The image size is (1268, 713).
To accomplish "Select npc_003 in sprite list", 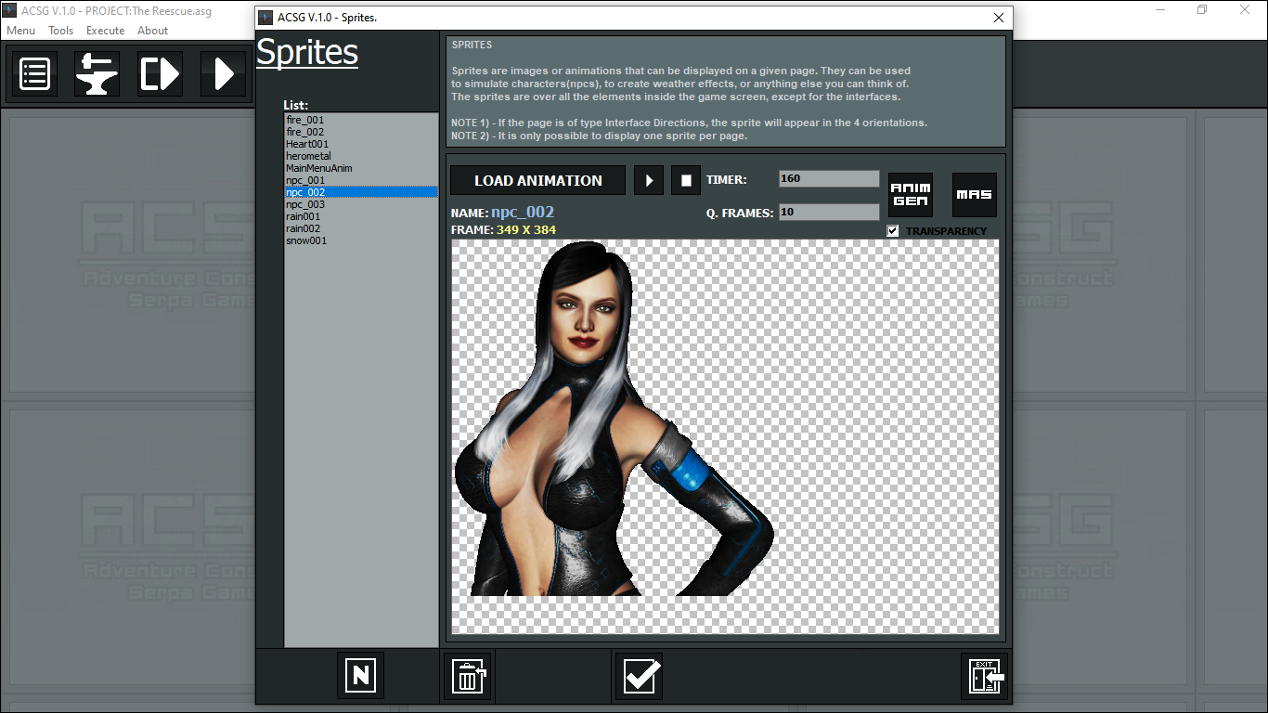I will pyautogui.click(x=361, y=204).
